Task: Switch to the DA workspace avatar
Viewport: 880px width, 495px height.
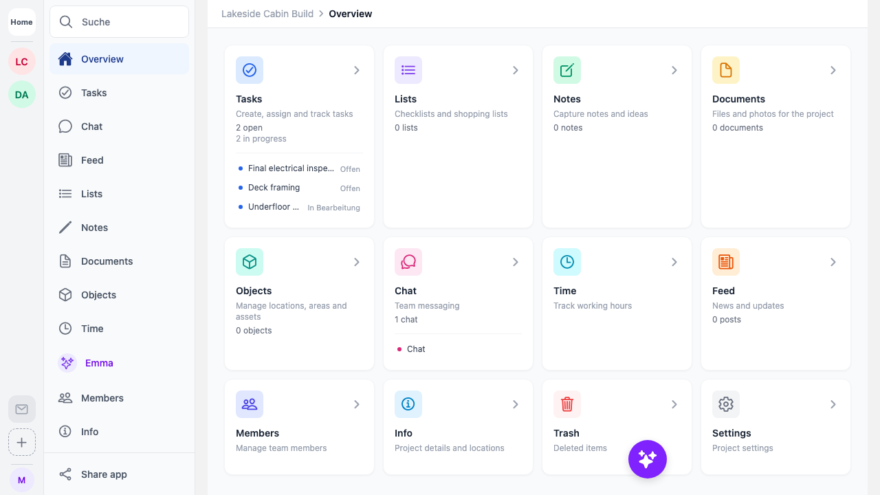Action: 22,95
